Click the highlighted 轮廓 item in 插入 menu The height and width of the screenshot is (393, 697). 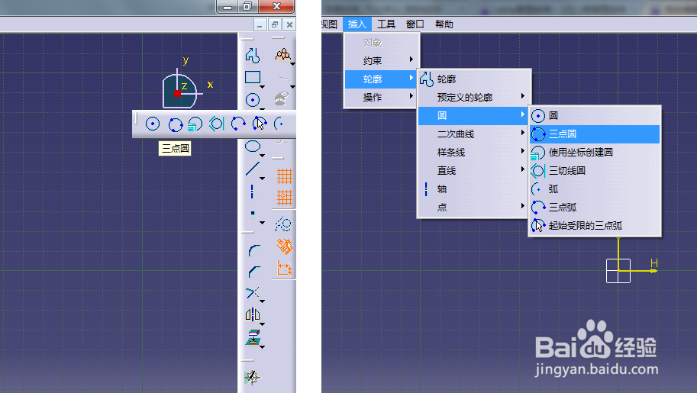[x=382, y=79]
